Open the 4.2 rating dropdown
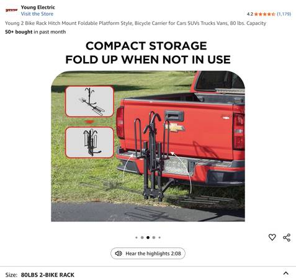The height and width of the screenshot is (279, 296). pyautogui.click(x=250, y=14)
